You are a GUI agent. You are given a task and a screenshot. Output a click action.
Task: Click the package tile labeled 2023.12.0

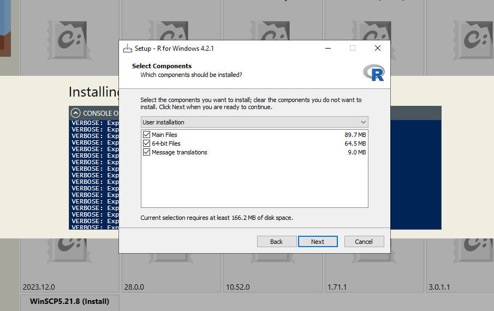(70, 265)
